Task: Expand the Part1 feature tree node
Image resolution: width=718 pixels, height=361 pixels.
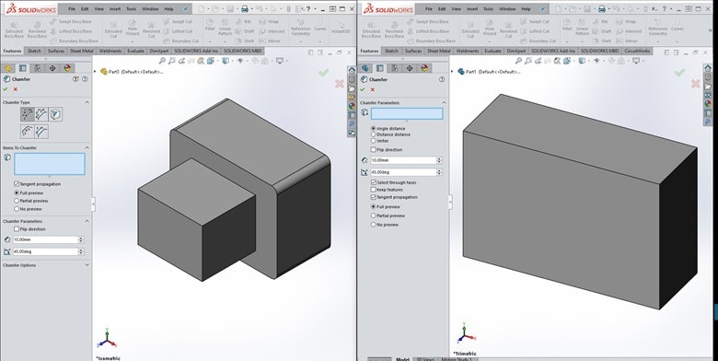Action: click(x=452, y=72)
